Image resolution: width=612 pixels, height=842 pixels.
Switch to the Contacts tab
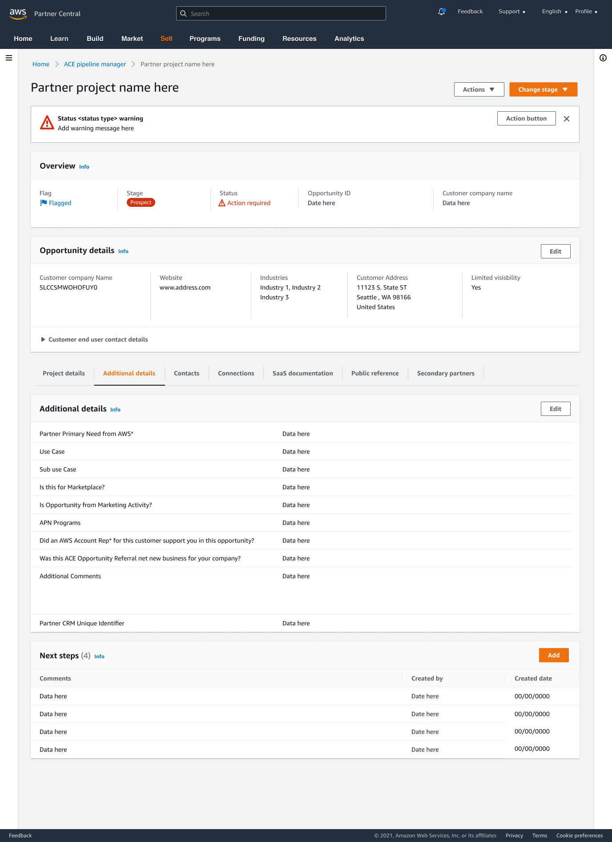[187, 373]
